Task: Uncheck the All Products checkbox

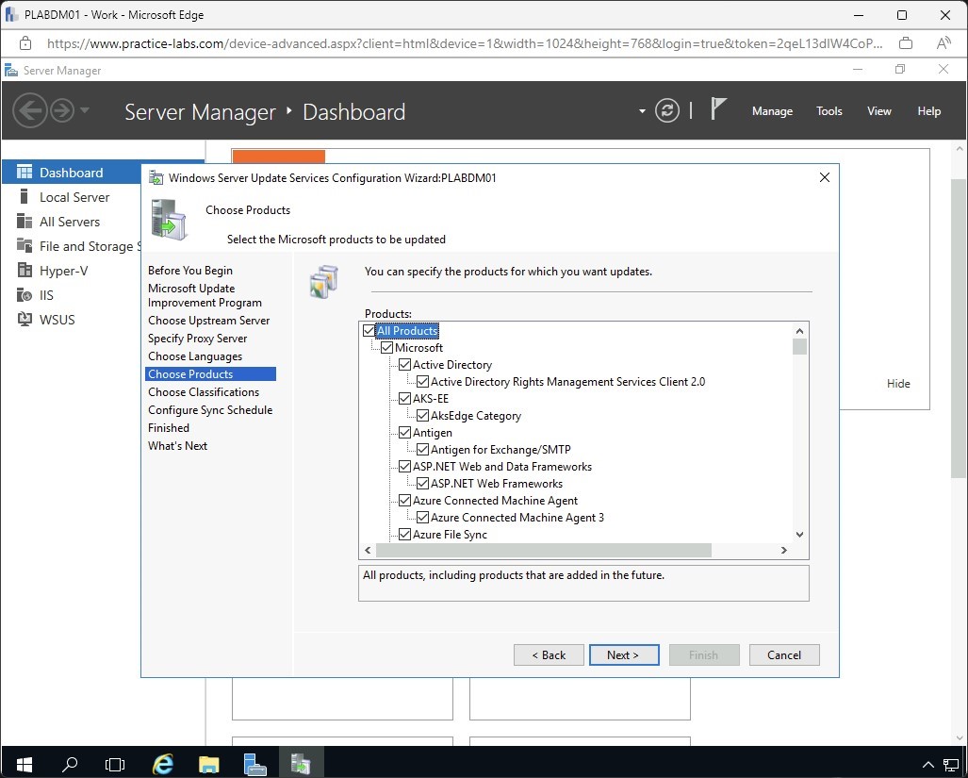Action: pyautogui.click(x=369, y=331)
